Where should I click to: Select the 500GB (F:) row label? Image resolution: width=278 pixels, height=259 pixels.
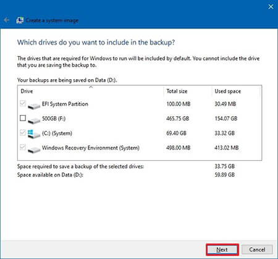[x=54, y=119]
